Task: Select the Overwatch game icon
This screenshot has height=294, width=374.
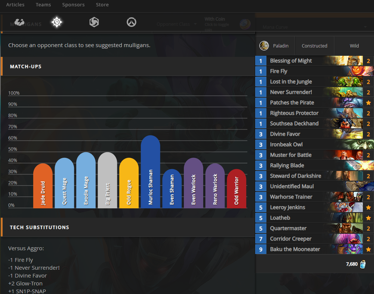Action: (132, 22)
